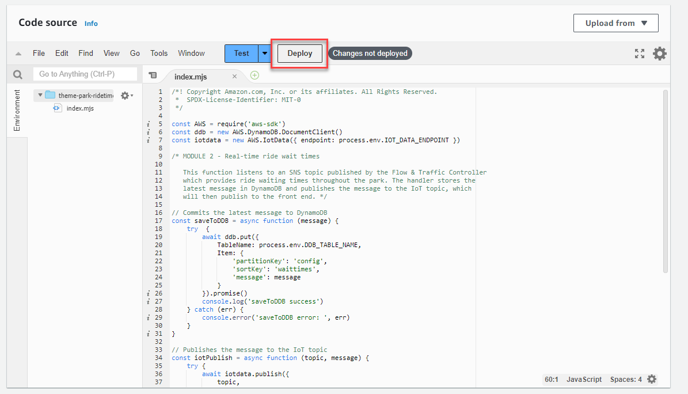This screenshot has height=394, width=688.
Task: Open status bar settings gear icon
Action: [x=652, y=379]
